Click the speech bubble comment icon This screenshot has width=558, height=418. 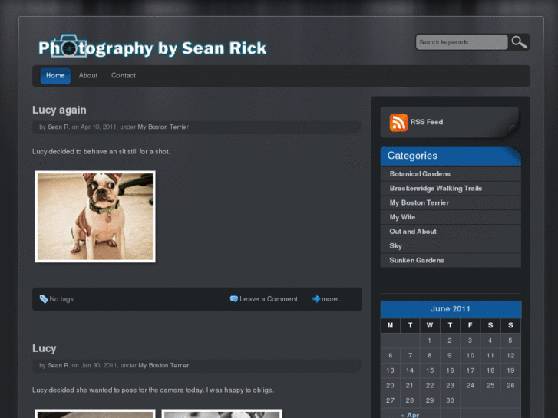[x=234, y=299]
